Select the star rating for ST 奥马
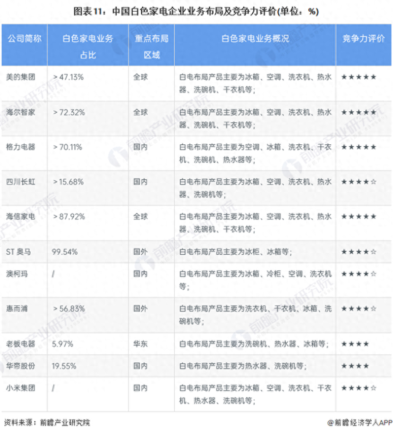Viewport: 393px width, 434px height. tap(359, 252)
